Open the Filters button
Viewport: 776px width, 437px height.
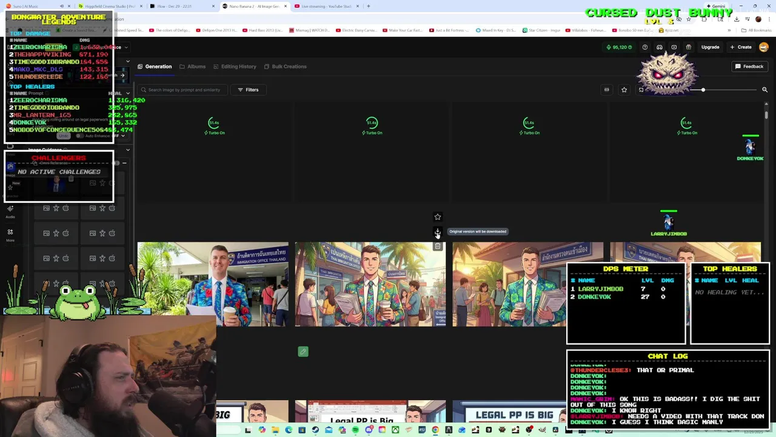[x=248, y=90]
